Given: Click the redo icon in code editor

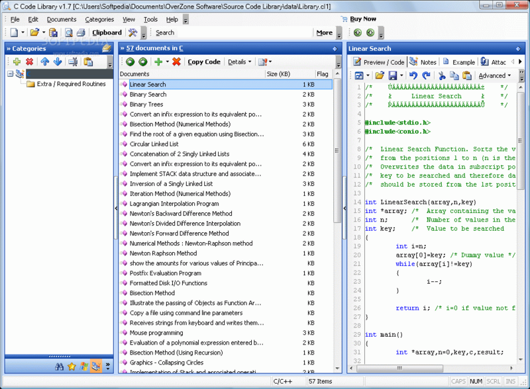Looking at the screenshot, I should pos(426,75).
